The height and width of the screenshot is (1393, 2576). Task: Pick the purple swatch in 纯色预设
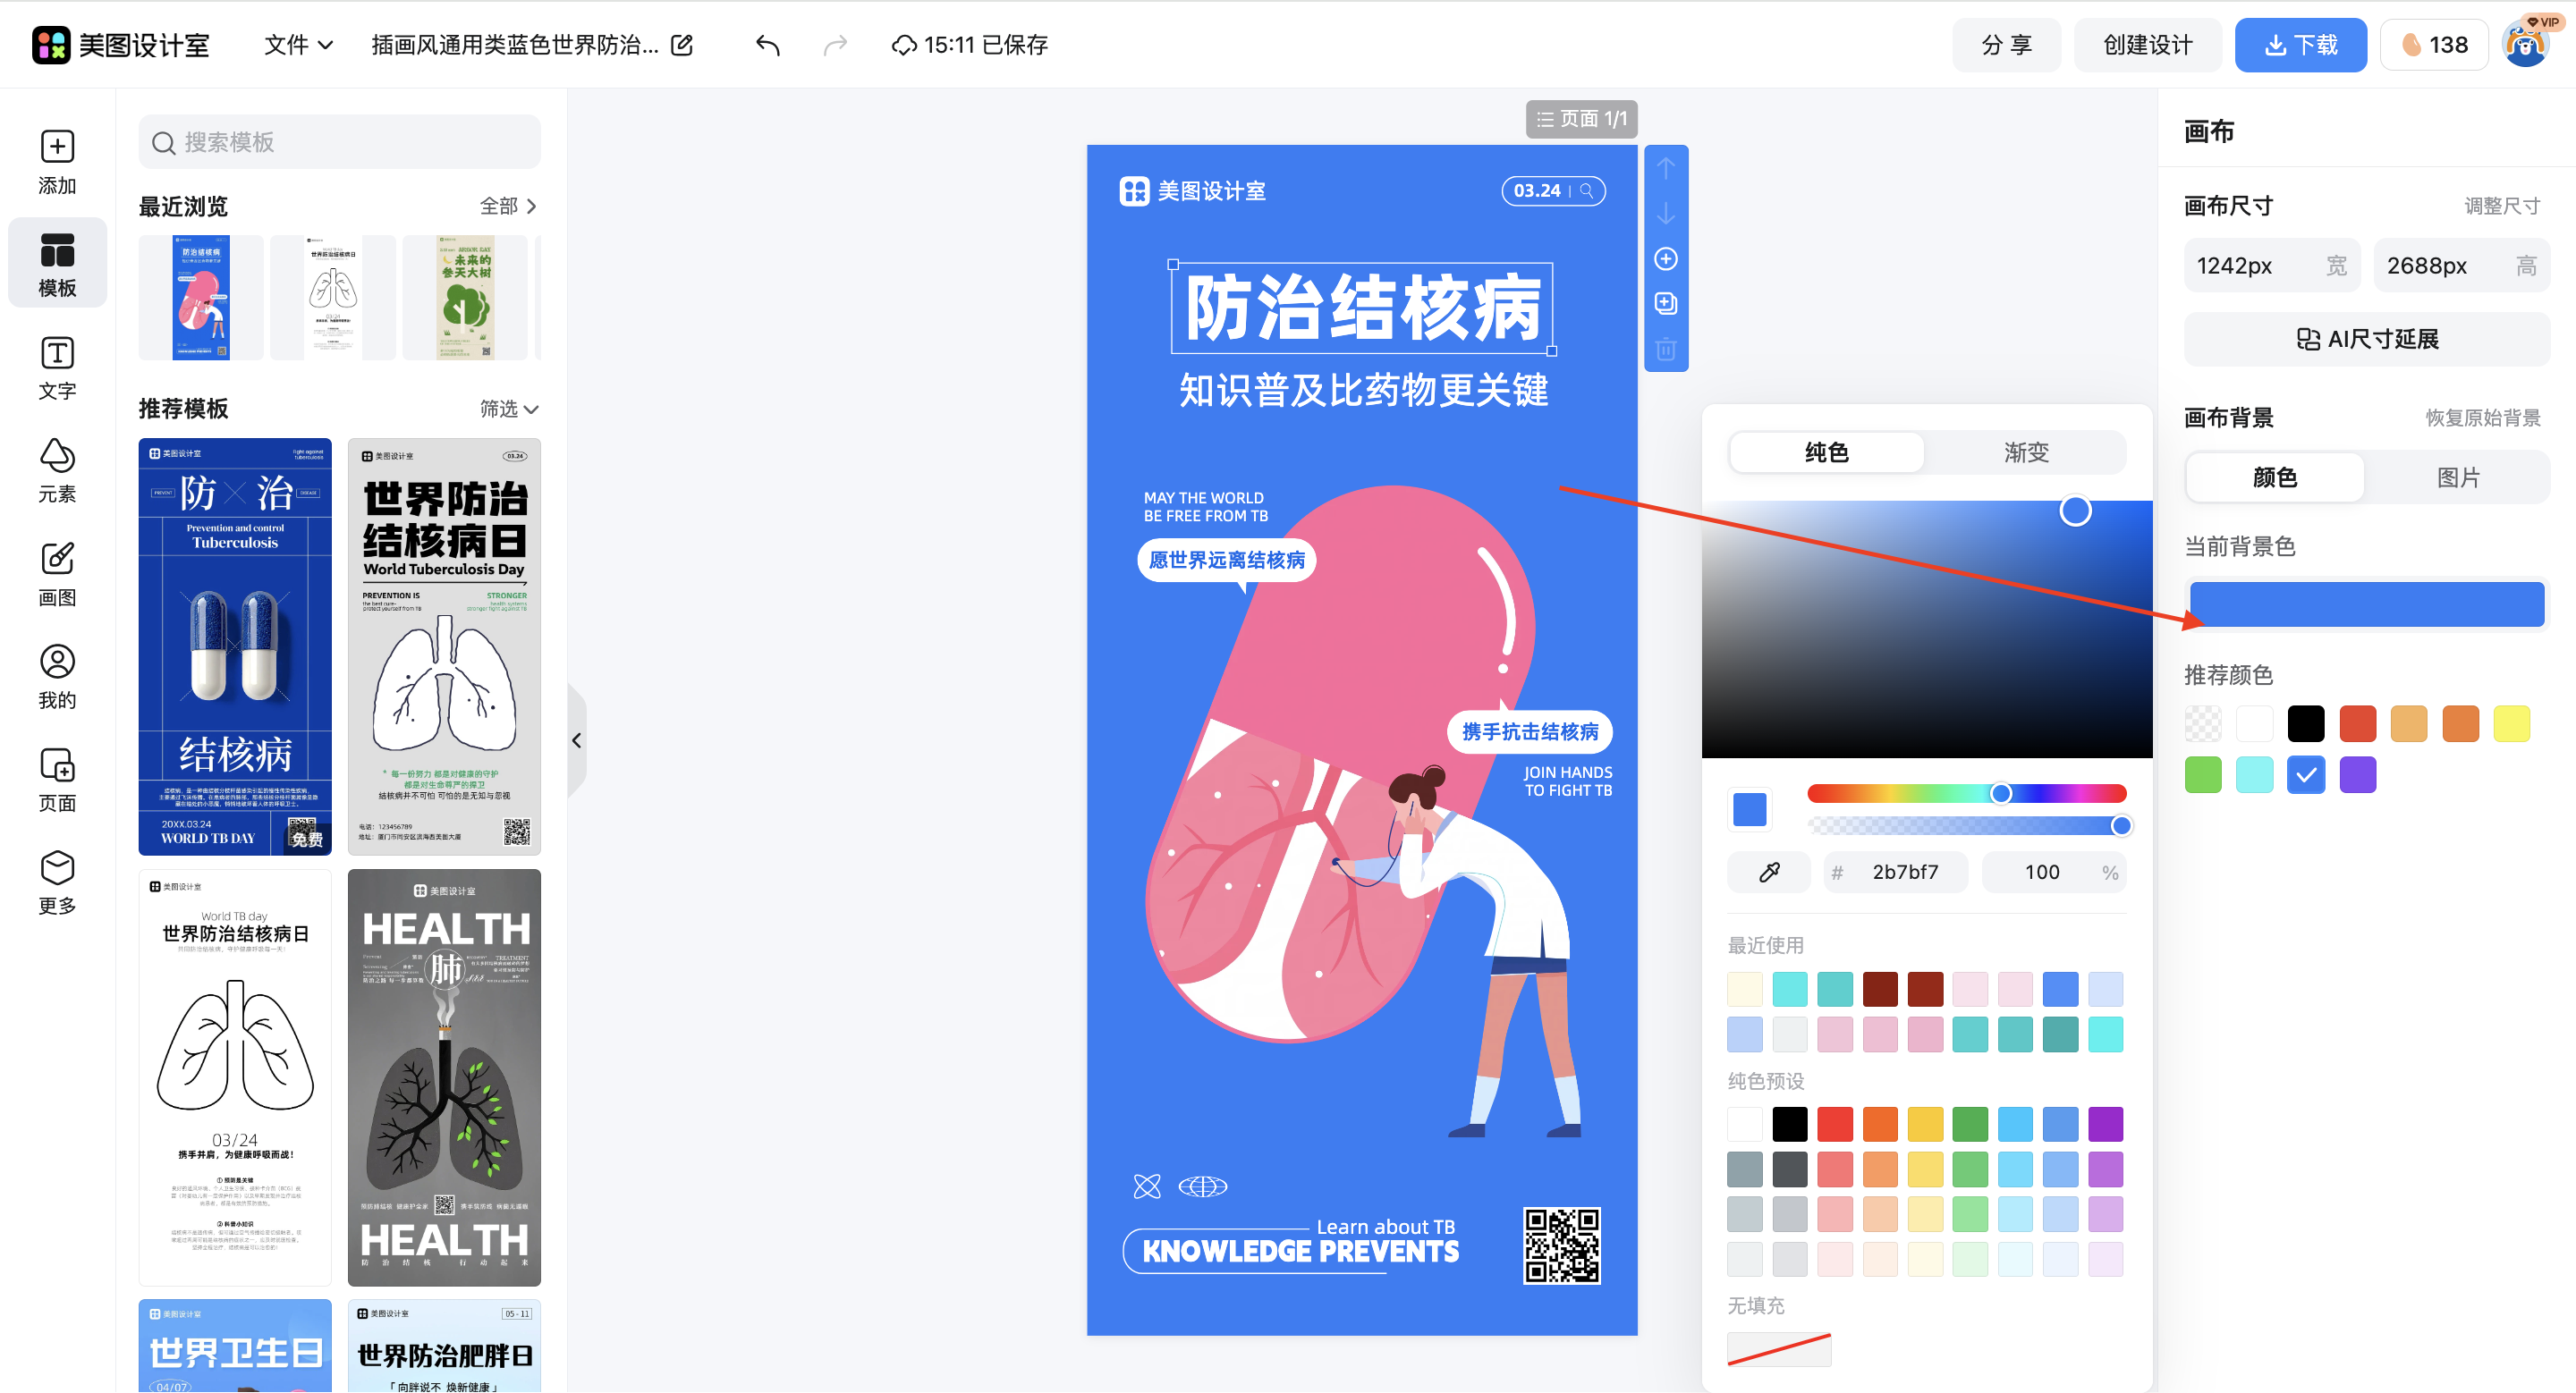tap(2106, 1123)
